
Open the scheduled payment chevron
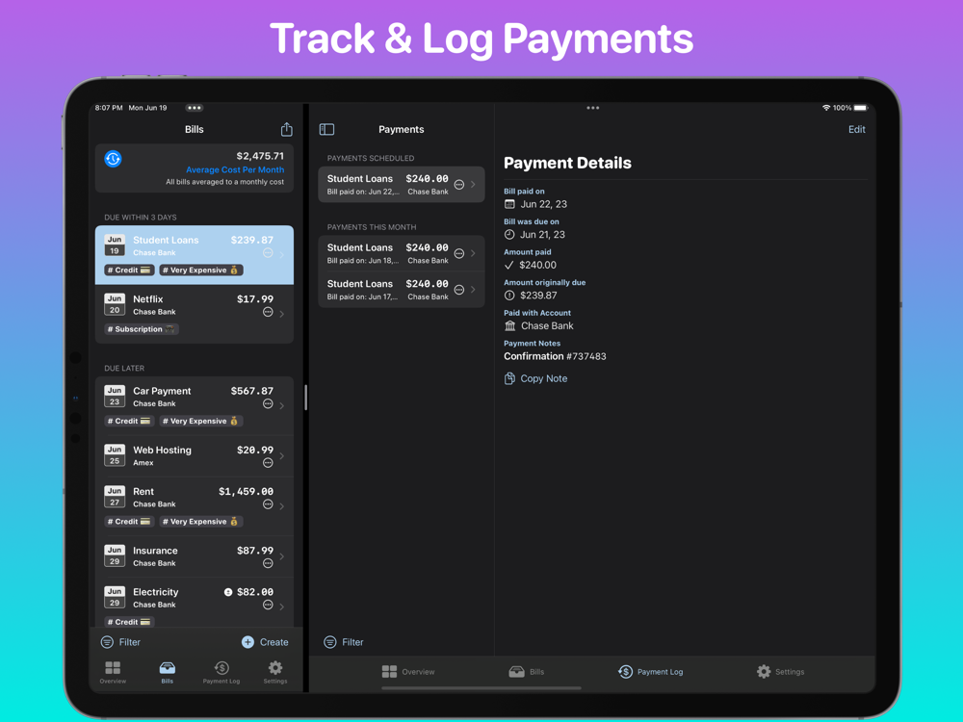coord(473,184)
